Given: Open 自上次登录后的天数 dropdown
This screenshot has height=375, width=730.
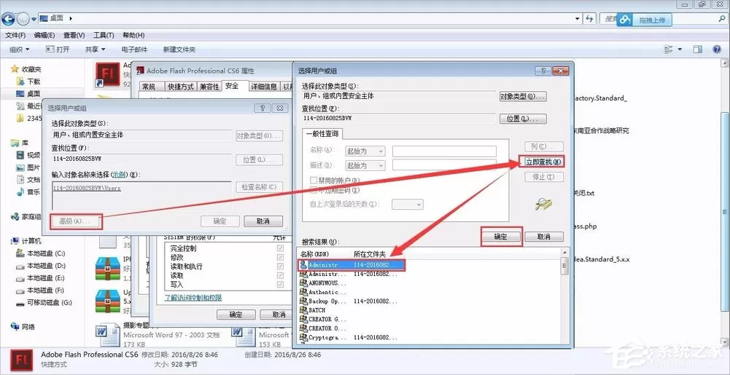Looking at the screenshot, I should coord(408,204).
